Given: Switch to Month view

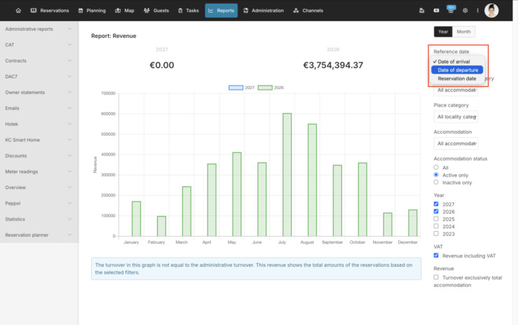Looking at the screenshot, I should 463,32.
